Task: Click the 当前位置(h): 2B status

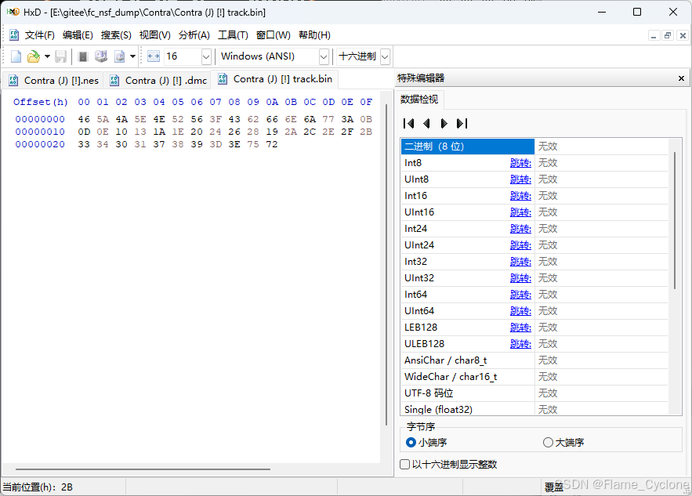Action: (38, 487)
